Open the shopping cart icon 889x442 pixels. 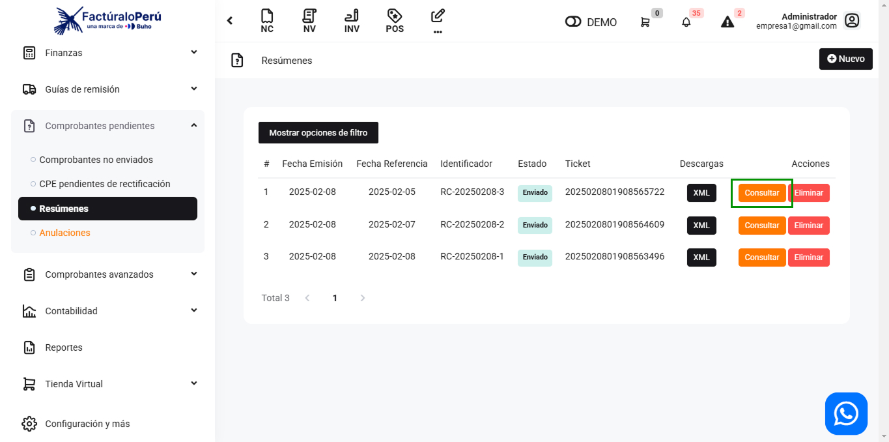645,22
